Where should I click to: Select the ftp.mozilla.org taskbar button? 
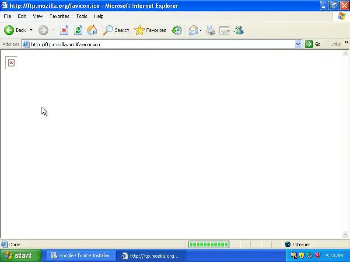(151, 256)
